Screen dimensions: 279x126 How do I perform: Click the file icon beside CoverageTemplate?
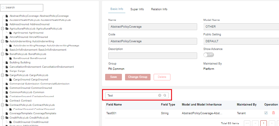coord(7,113)
